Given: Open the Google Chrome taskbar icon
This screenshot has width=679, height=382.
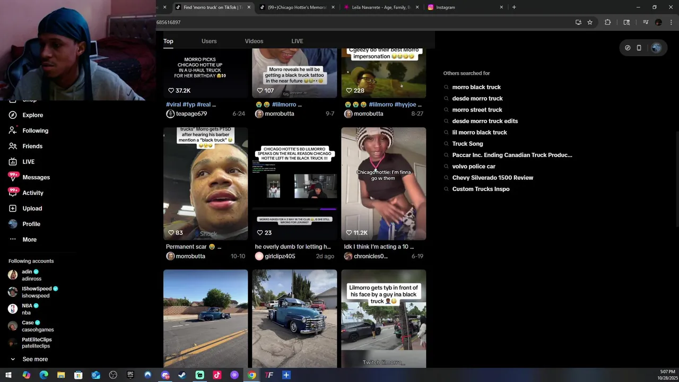Looking at the screenshot, I should pyautogui.click(x=252, y=375).
